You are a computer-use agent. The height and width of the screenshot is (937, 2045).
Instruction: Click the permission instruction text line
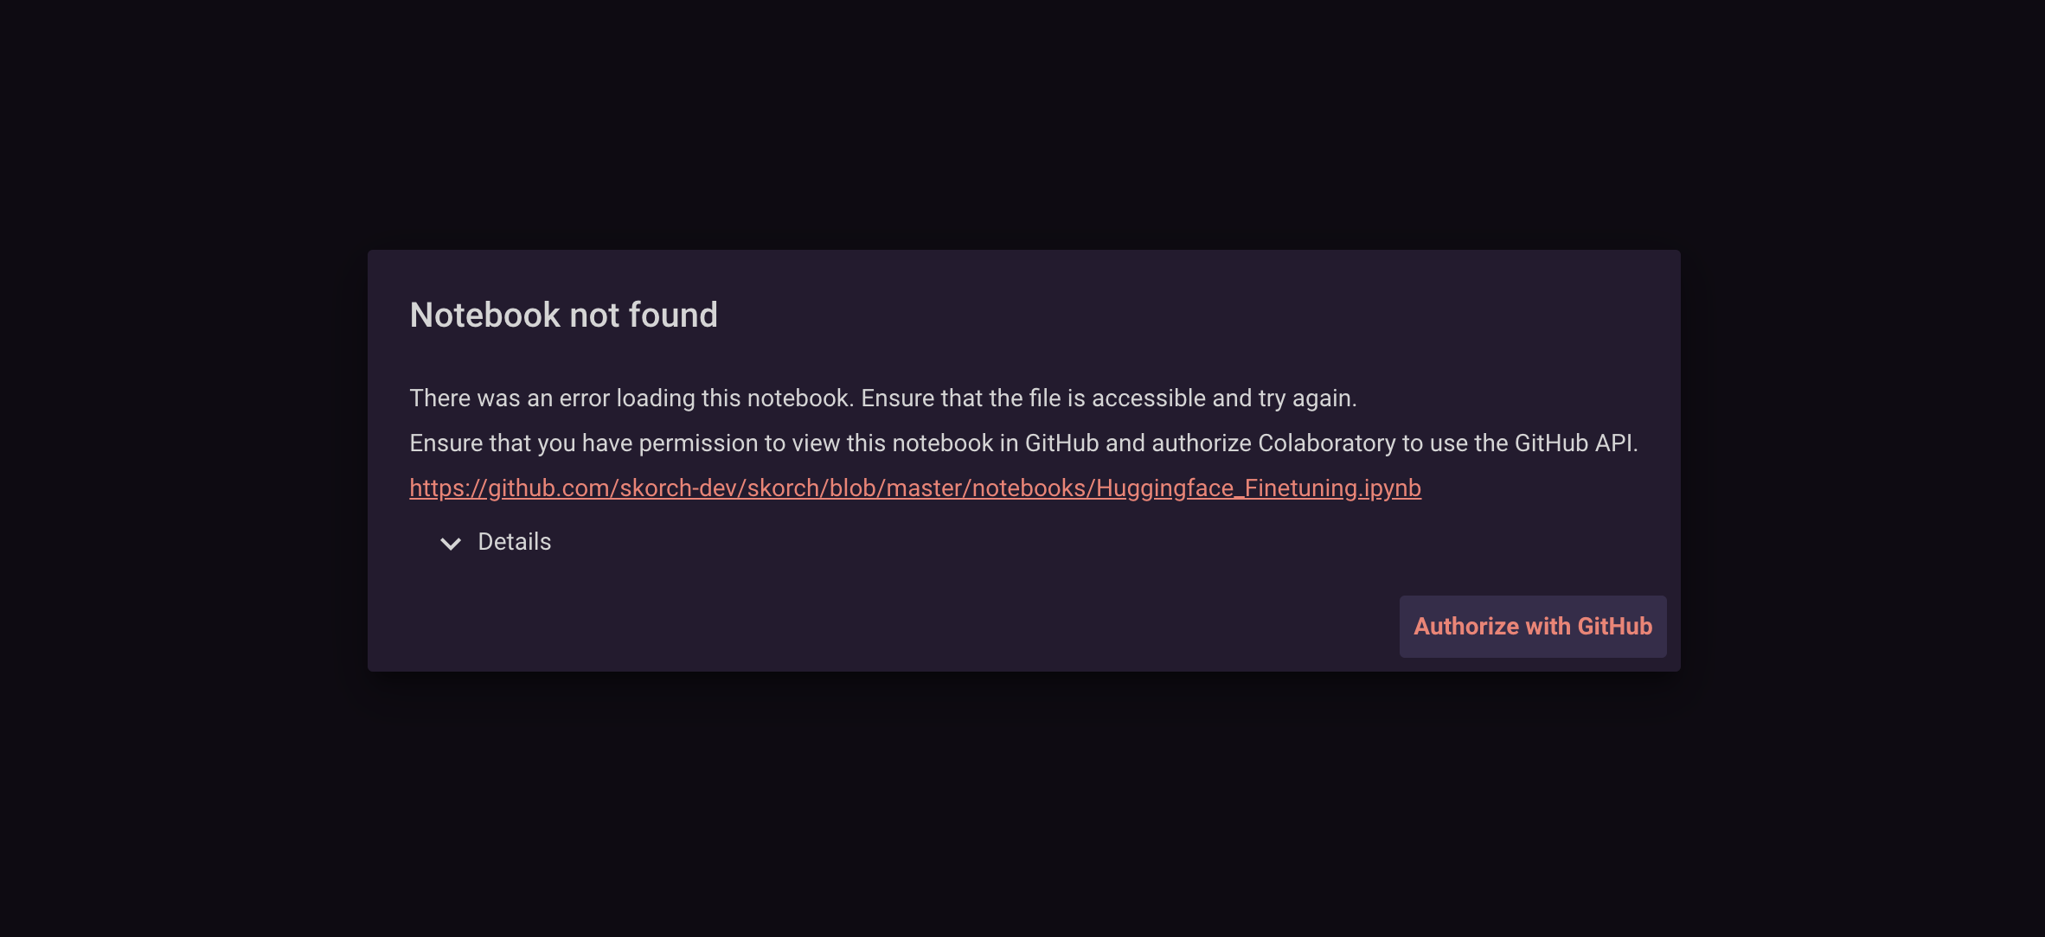1023,443
